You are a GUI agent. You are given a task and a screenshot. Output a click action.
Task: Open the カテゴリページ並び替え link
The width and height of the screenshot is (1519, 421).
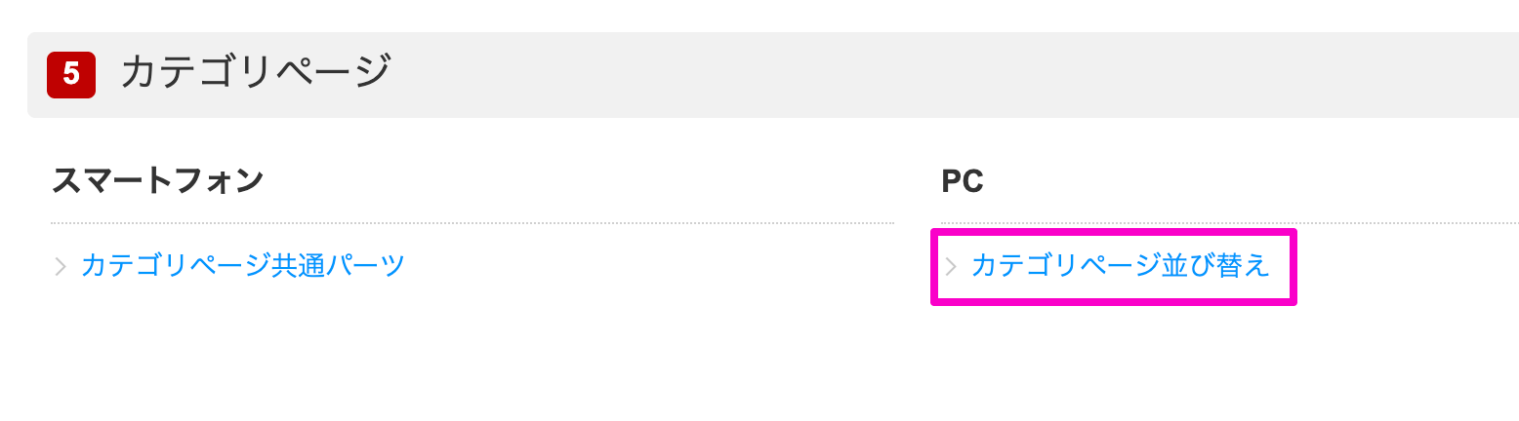tap(1120, 265)
